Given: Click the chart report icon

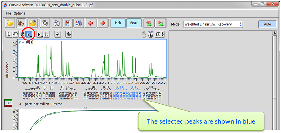Looking at the screenshot, I should [67, 24].
